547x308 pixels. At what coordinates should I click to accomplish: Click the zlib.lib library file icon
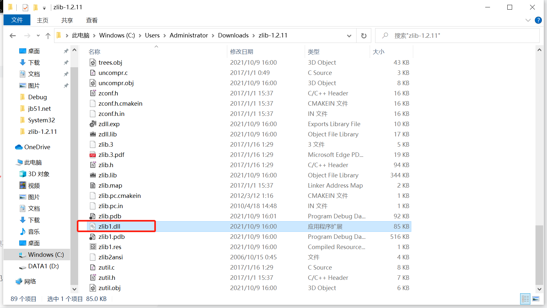coord(93,175)
